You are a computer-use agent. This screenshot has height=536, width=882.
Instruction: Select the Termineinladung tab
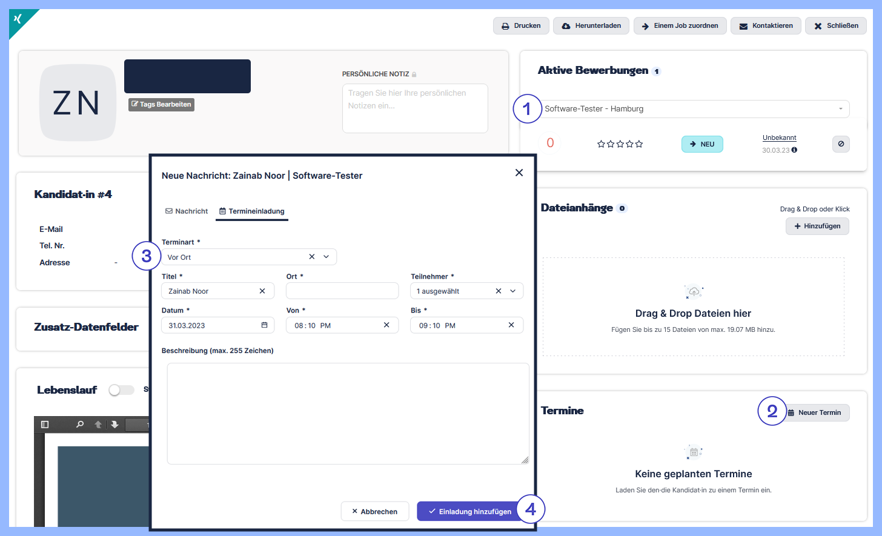pyautogui.click(x=252, y=211)
